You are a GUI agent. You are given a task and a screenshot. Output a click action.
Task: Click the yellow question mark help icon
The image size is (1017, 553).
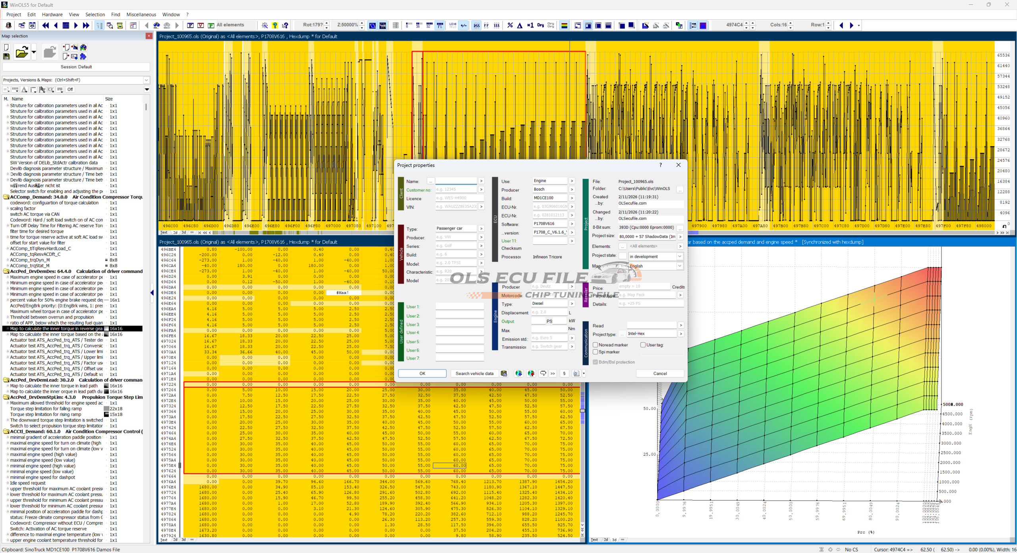(275, 25)
